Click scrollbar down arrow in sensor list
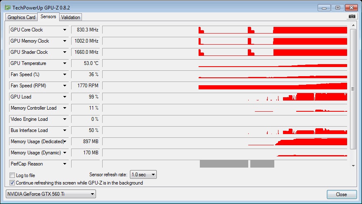This screenshot has height=204, width=362. [x=353, y=166]
